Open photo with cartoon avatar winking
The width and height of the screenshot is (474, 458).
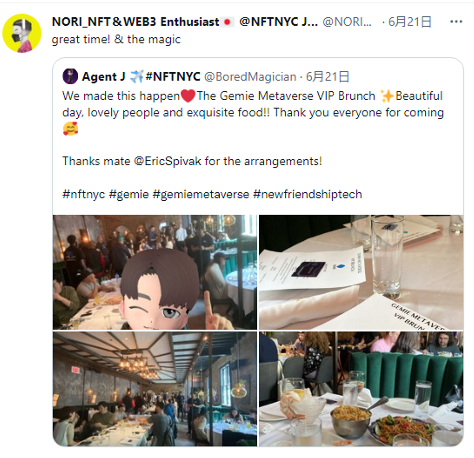155,272
